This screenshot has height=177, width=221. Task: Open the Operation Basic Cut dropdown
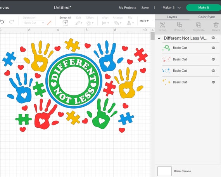point(34,23)
